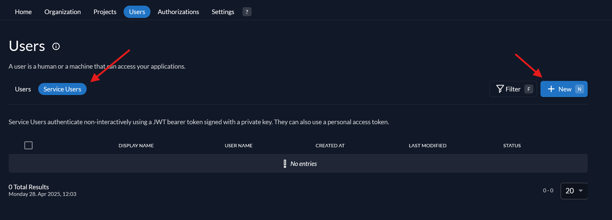Click the User Name column header
This screenshot has width=612, height=220.
click(x=238, y=145)
